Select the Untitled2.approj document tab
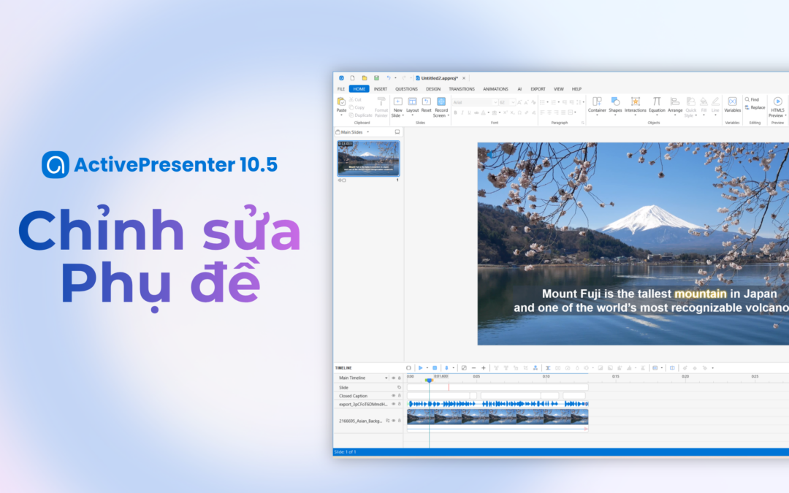 (x=439, y=78)
